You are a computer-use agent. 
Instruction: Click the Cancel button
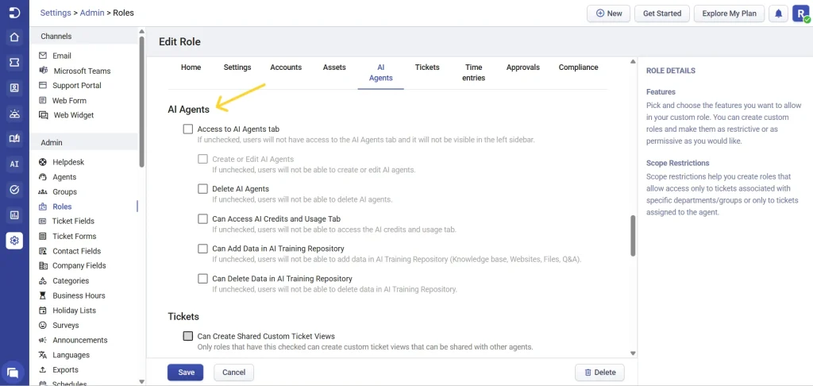(234, 372)
